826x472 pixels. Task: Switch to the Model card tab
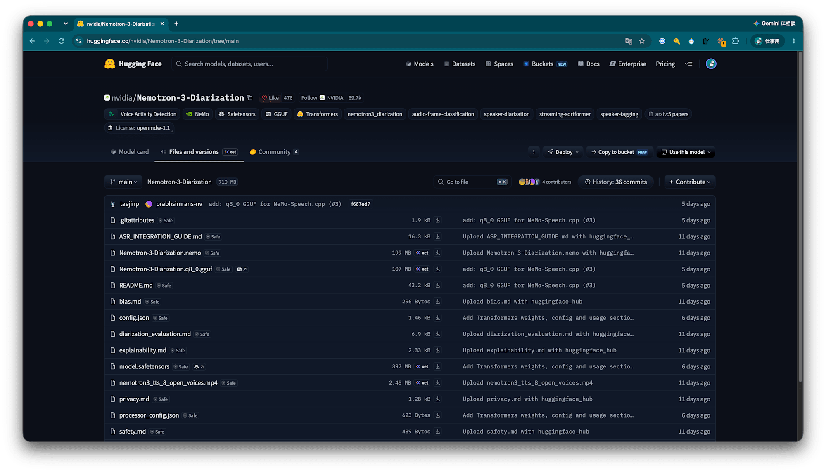(130, 152)
